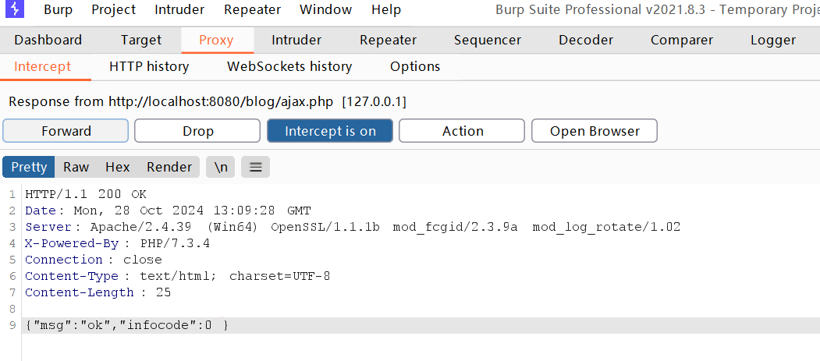This screenshot has width=820, height=361.
Task: Click the Burp Suite lightning logo icon
Action: tap(16, 9)
